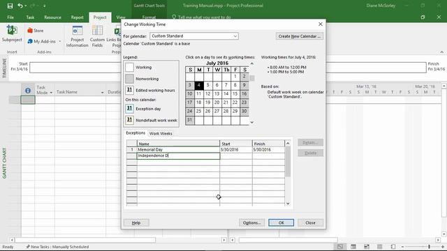This screenshot has width=447, height=251.
Task: Click the Close button in dialog
Action: tap(310, 223)
